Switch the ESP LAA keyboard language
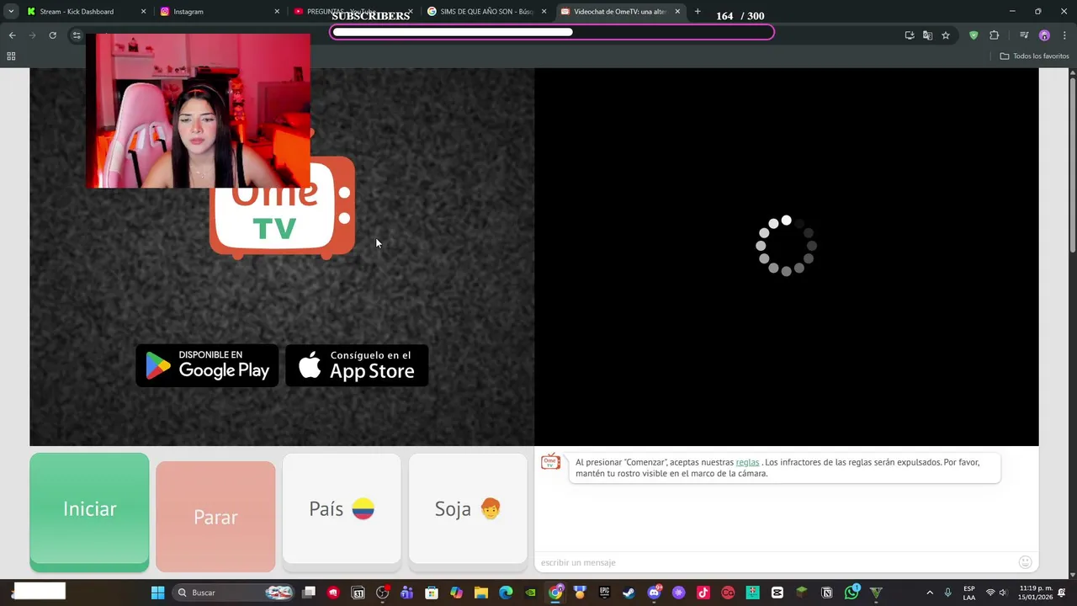 969,593
